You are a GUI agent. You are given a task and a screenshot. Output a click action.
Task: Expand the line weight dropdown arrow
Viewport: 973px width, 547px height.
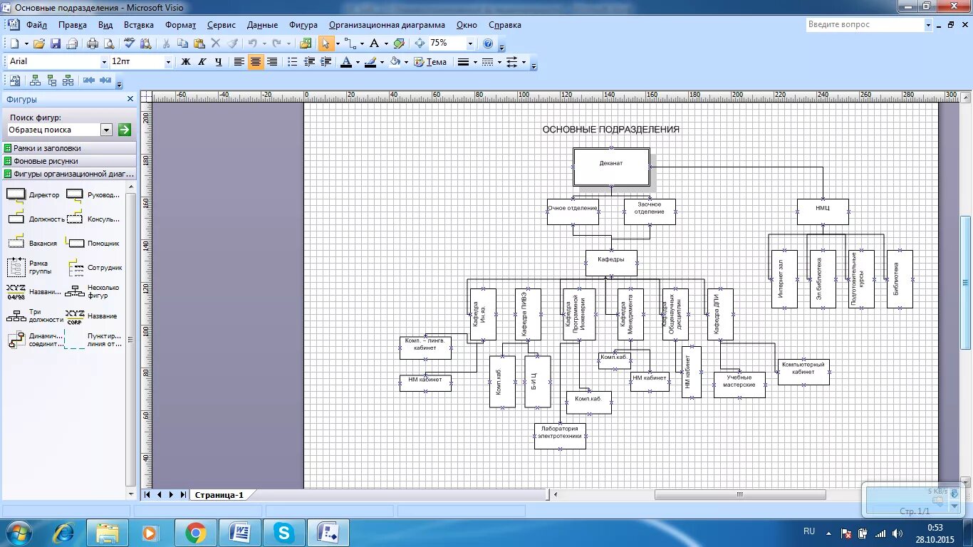click(x=475, y=62)
